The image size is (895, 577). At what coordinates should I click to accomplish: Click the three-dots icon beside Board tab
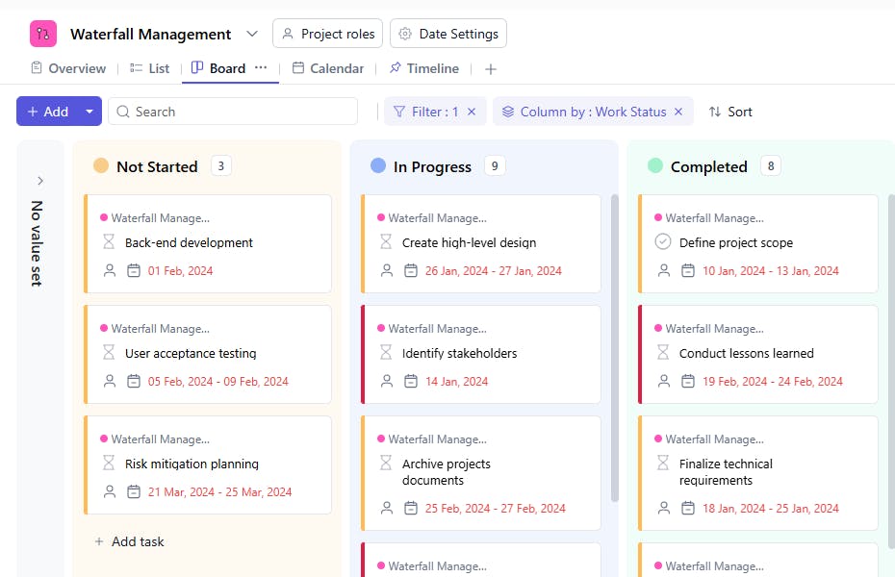(x=261, y=68)
